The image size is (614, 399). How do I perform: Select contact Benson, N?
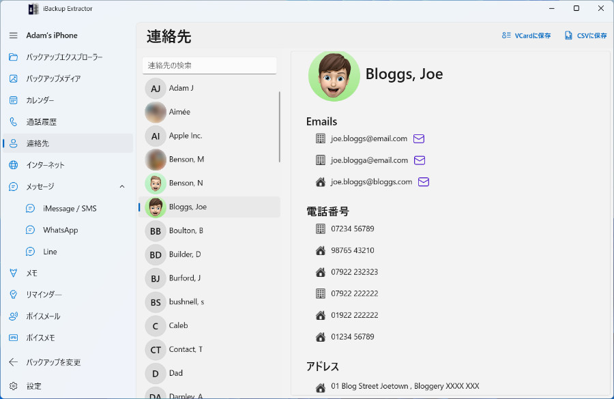209,183
